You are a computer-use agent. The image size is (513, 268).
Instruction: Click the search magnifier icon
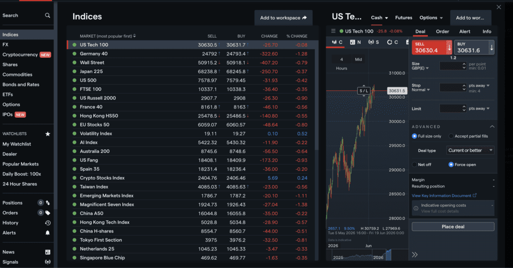coord(48,15)
